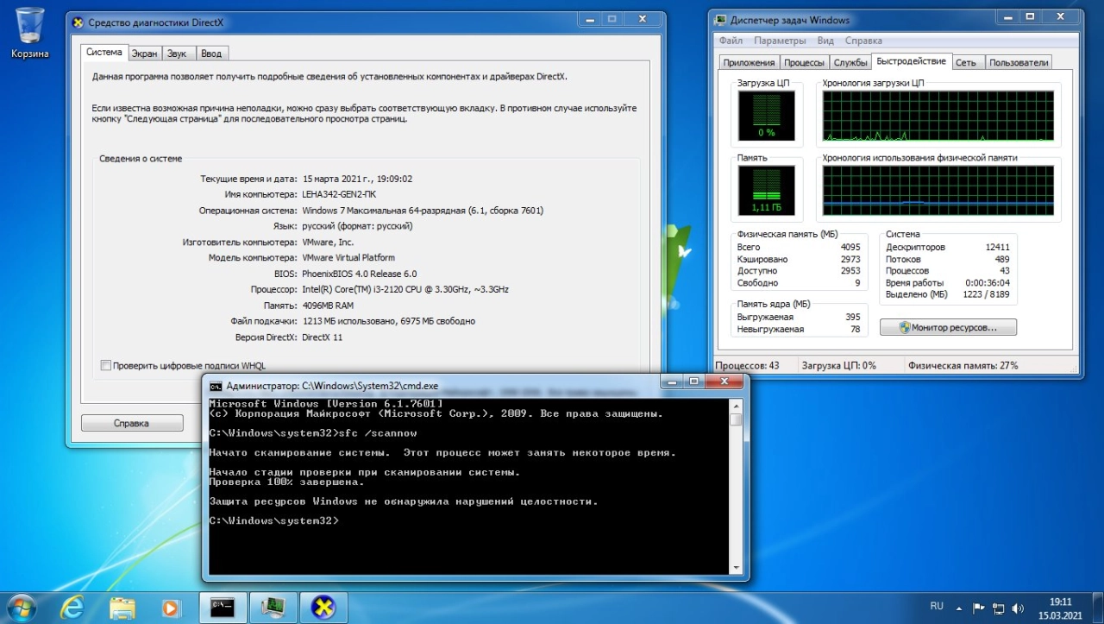1104x624 pixels.
Task: Click the cmd window scrollbar up arrow
Action: [x=735, y=405]
